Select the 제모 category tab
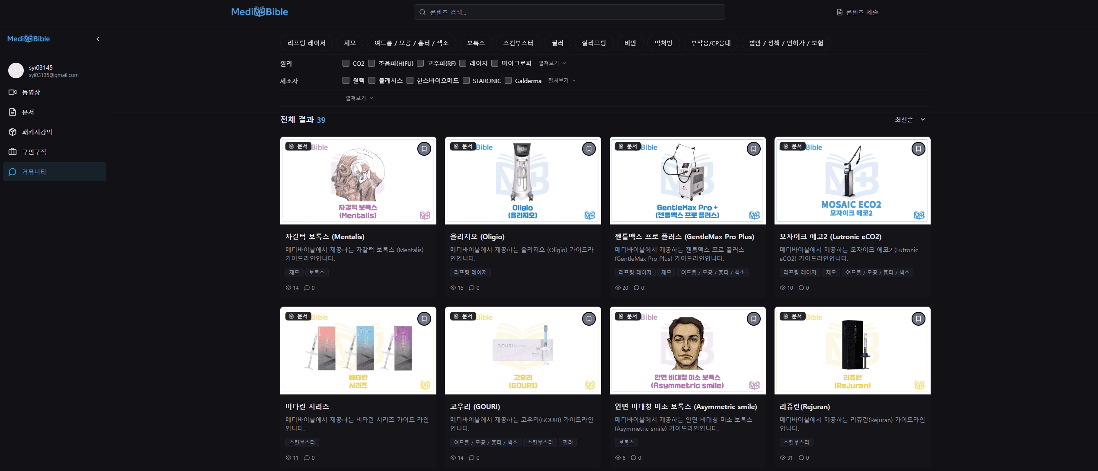Viewport: 1098px width, 471px height. 350,43
